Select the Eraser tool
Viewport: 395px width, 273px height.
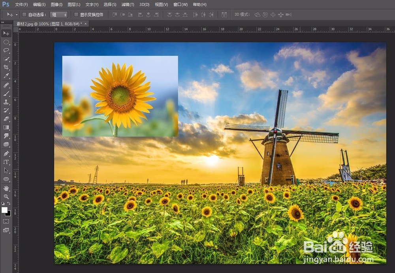pos(6,119)
